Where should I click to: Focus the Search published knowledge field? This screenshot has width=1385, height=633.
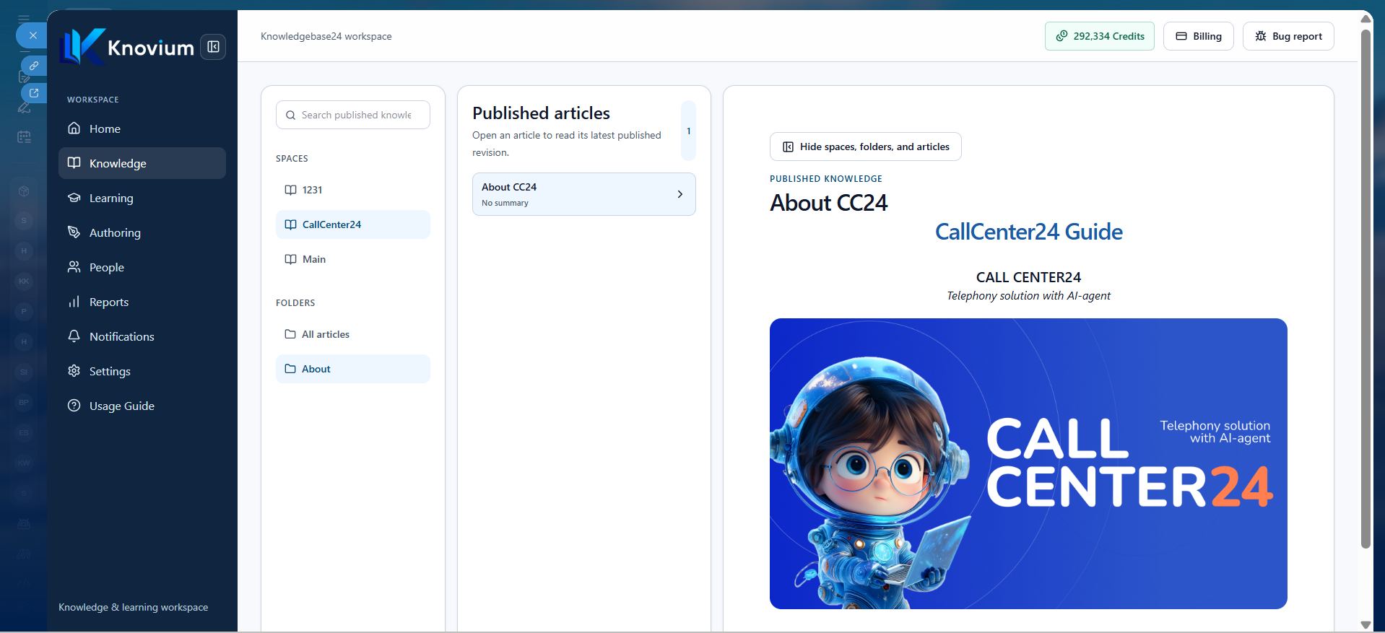tap(353, 115)
